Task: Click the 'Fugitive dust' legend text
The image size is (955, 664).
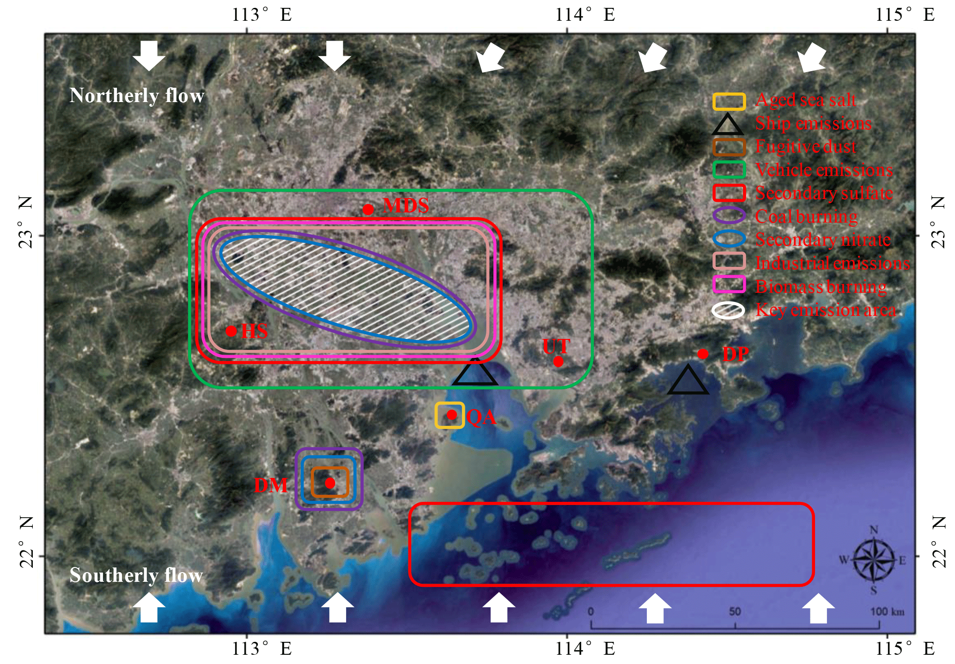Action: [806, 146]
